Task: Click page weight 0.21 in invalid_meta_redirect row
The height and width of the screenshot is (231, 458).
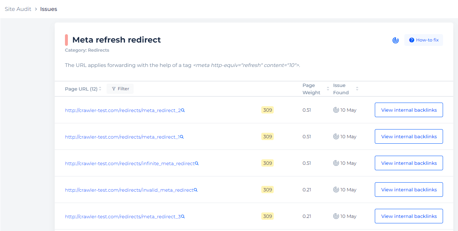Action: tap(307, 190)
